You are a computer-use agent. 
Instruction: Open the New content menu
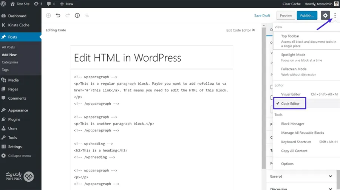click(x=66, y=4)
